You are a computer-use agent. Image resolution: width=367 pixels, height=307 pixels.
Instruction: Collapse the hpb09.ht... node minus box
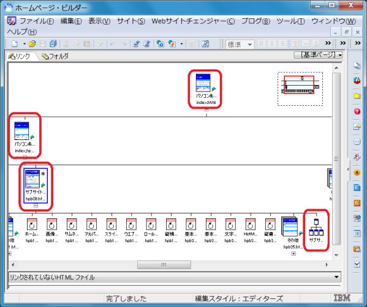36,205
